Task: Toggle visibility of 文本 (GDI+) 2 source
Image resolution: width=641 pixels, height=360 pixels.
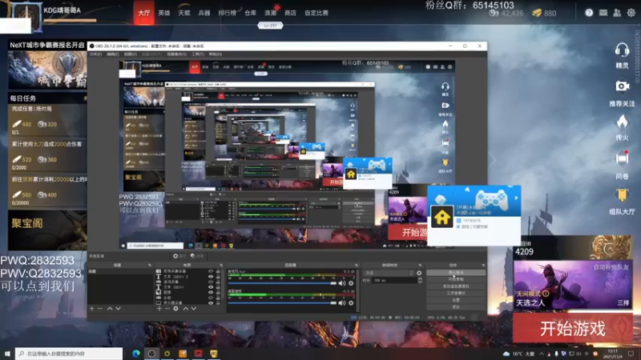Action: click(x=211, y=276)
